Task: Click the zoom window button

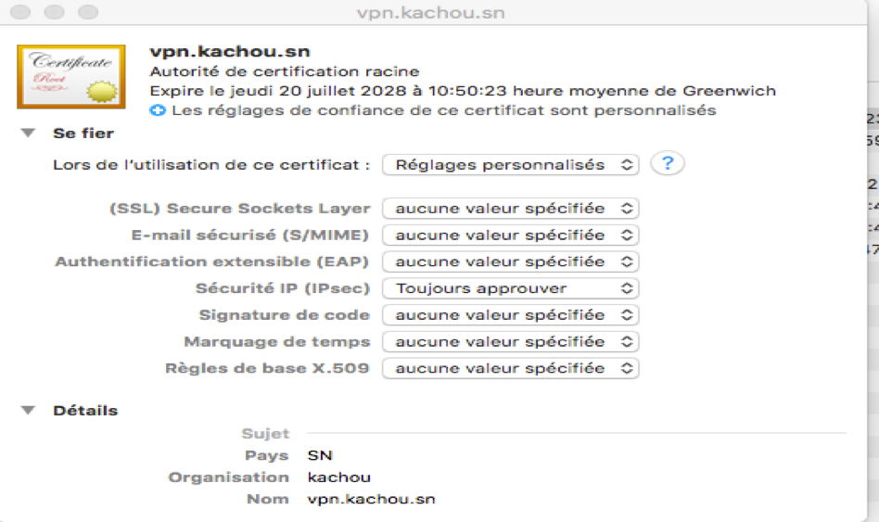Action: tap(88, 12)
